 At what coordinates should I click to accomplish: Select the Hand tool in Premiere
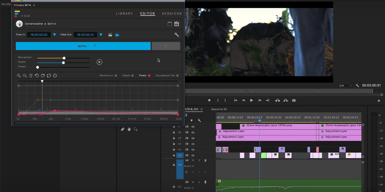coord(129,129)
